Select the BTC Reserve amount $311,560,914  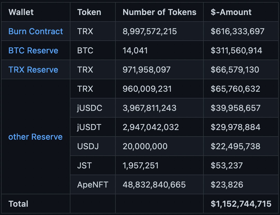pyautogui.click(x=236, y=51)
